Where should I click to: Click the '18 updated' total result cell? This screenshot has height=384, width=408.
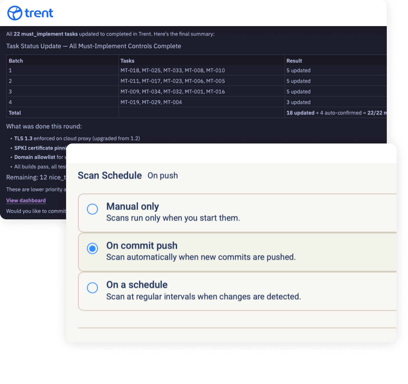[300, 113]
